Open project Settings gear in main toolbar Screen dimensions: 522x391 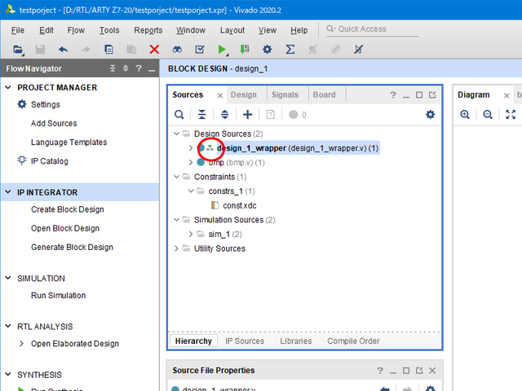[267, 50]
